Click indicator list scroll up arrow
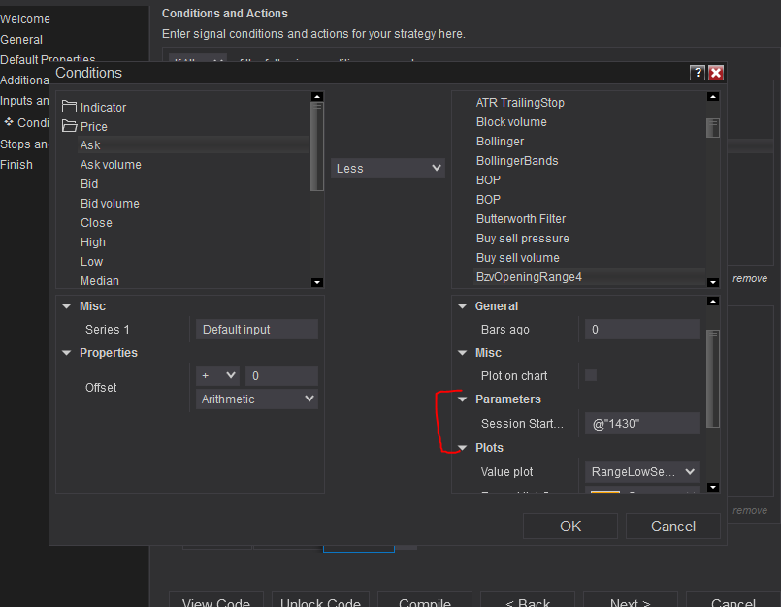Image resolution: width=781 pixels, height=607 pixels. [x=713, y=97]
